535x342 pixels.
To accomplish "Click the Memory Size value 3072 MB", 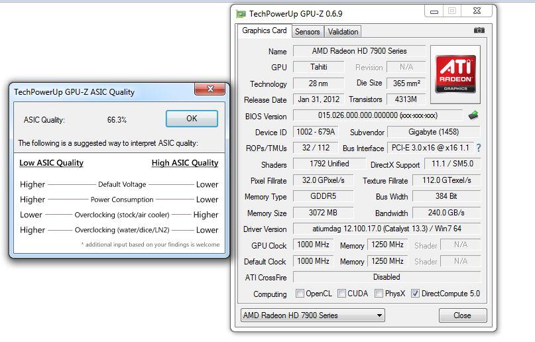I will 323,213.
